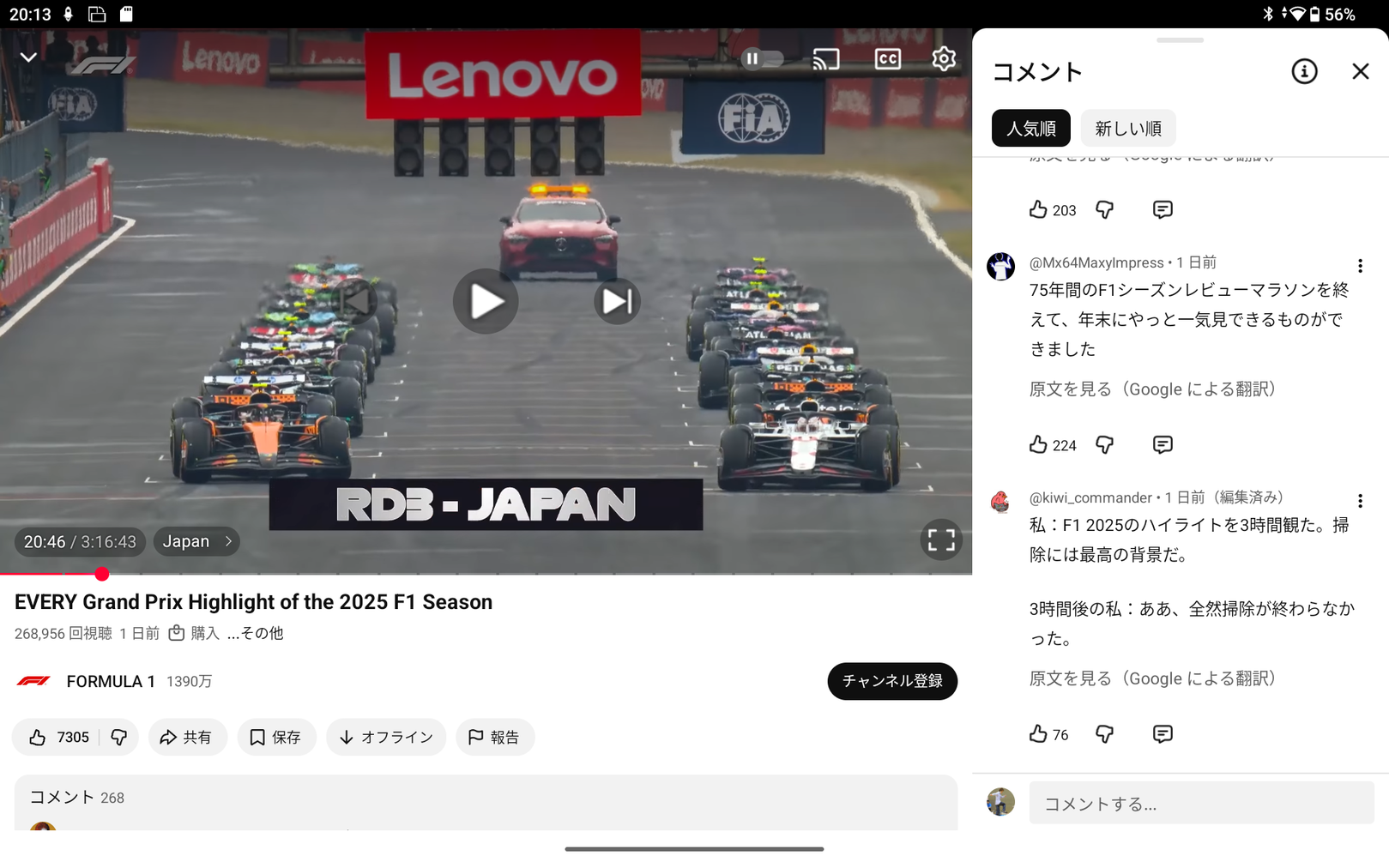
Task: Play the paused video
Action: click(486, 302)
